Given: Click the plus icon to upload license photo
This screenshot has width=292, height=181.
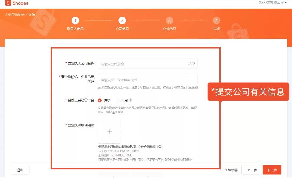Looking at the screenshot, I should (x=109, y=132).
